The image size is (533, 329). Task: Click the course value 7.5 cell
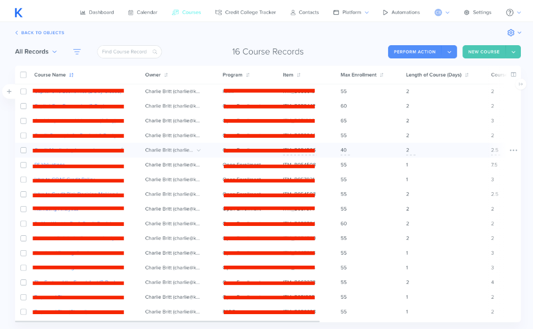[x=494, y=165]
